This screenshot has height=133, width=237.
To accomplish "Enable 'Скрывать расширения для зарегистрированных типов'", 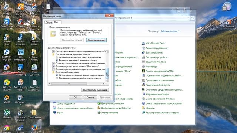I will [x=53, y=69].
